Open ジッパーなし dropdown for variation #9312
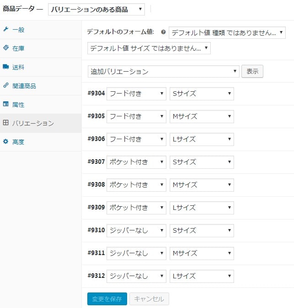The height and width of the screenshot is (308, 294). coord(136,276)
